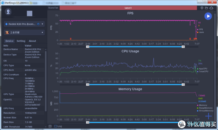Click the collapse icon beside Log

point(50,126)
